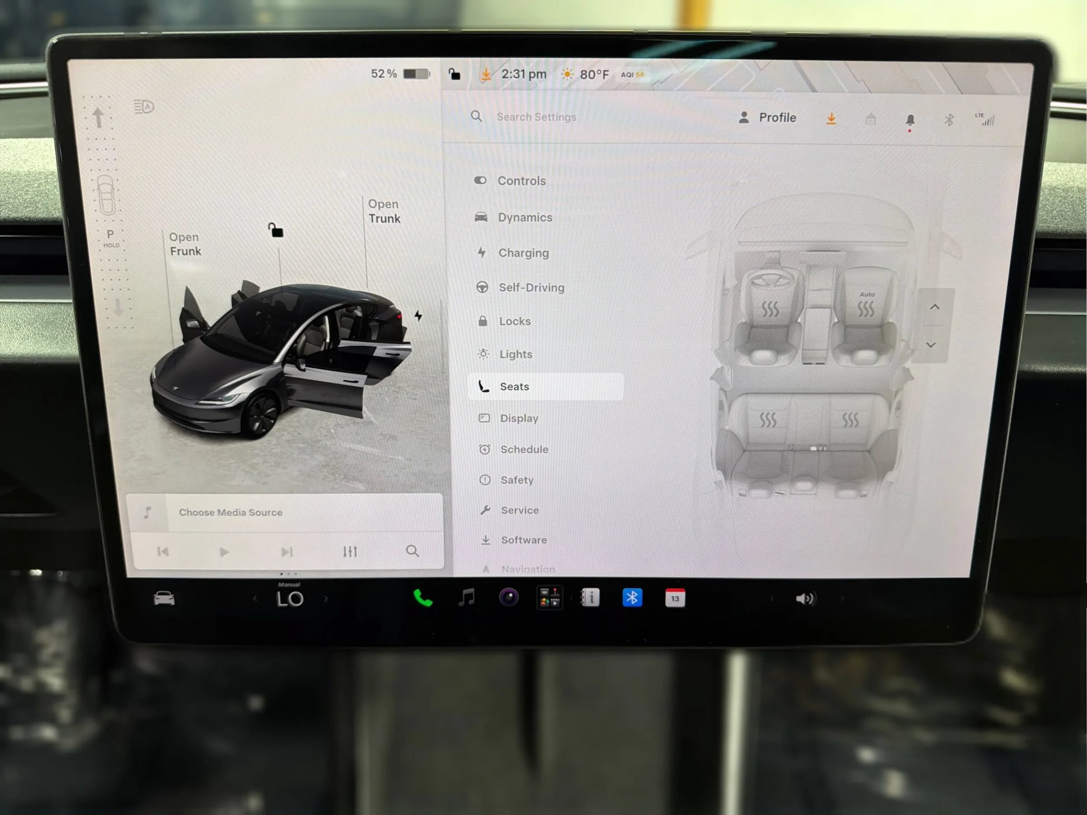Screen dimensions: 1087x815
Task: Tap the volume speaker icon
Action: 805,599
